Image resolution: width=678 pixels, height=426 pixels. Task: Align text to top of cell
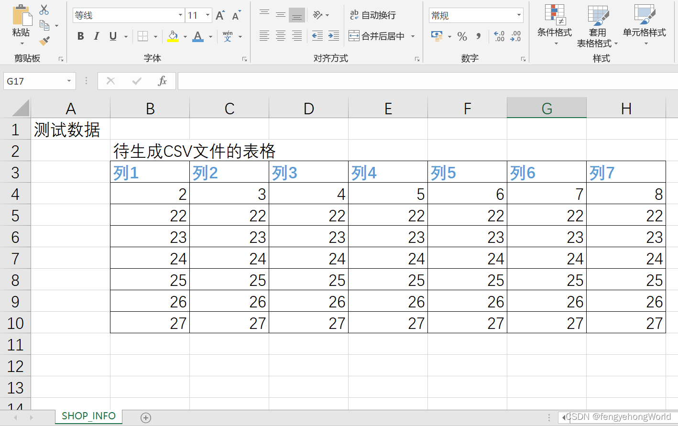(264, 15)
